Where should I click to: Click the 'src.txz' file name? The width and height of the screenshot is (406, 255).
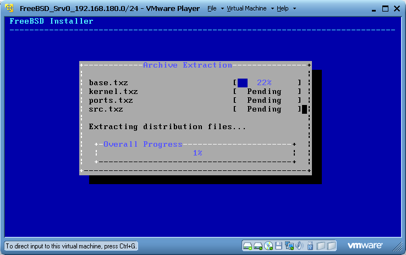(x=106, y=109)
